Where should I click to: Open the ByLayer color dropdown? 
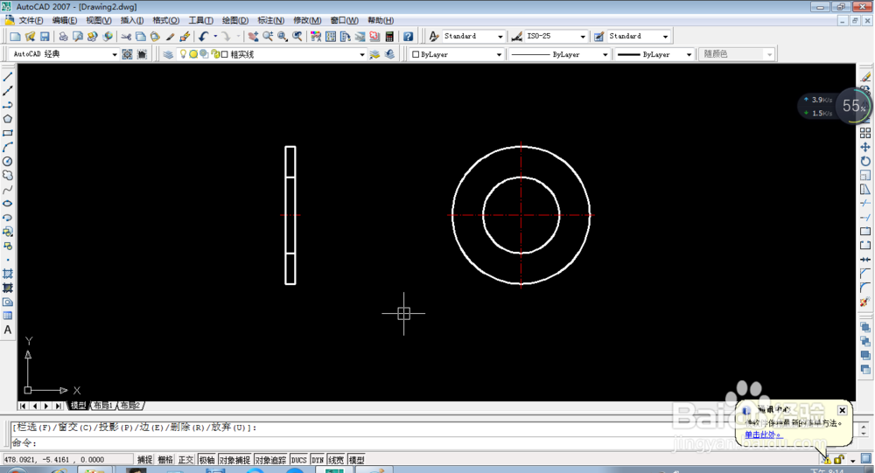point(499,54)
